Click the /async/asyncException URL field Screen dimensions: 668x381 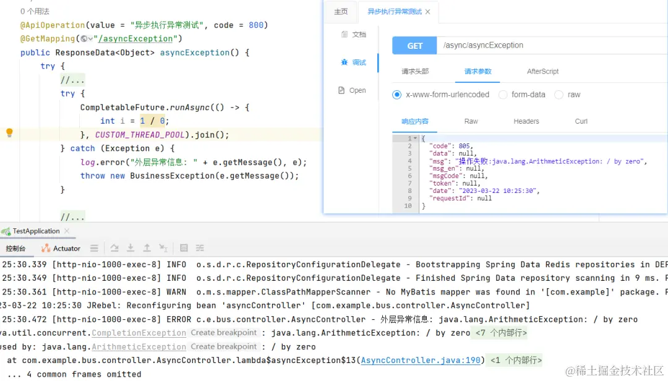tap(552, 46)
